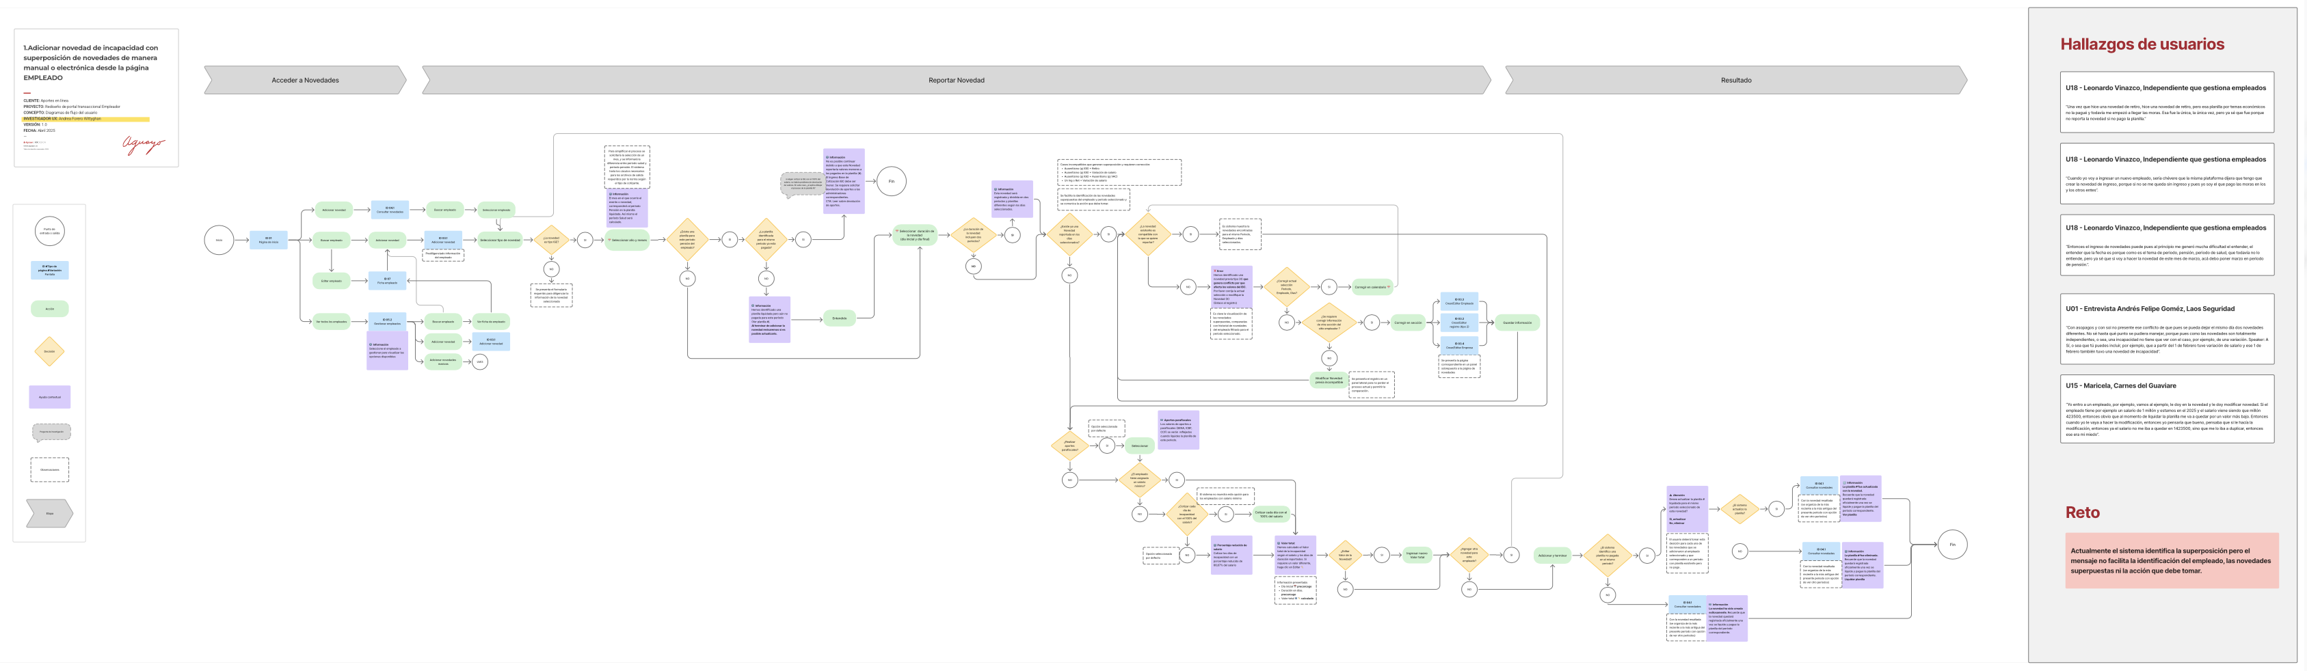This screenshot has width=2307, height=671.
Task: Select the green "Seleccionar" action by parafiscales
Action: pyautogui.click(x=1139, y=446)
